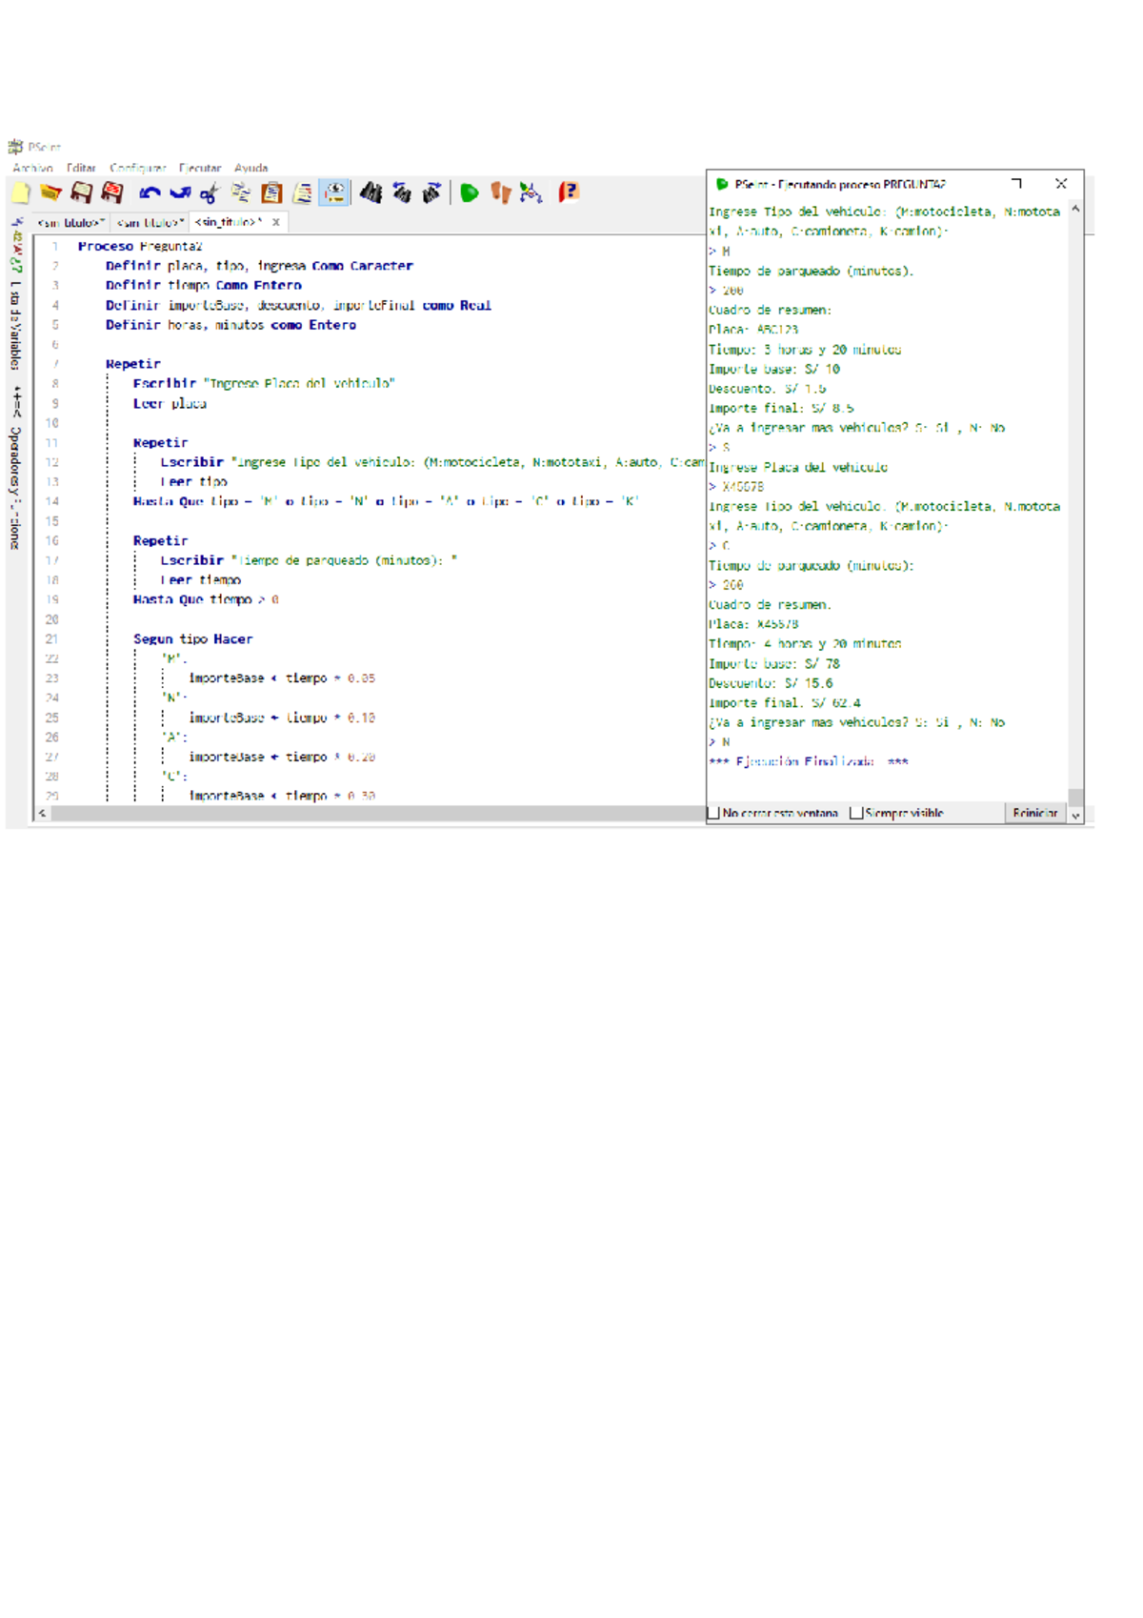The height and width of the screenshot is (1618, 1143).
Task: Toggle the 'Siempre visible' checkbox
Action: click(856, 813)
